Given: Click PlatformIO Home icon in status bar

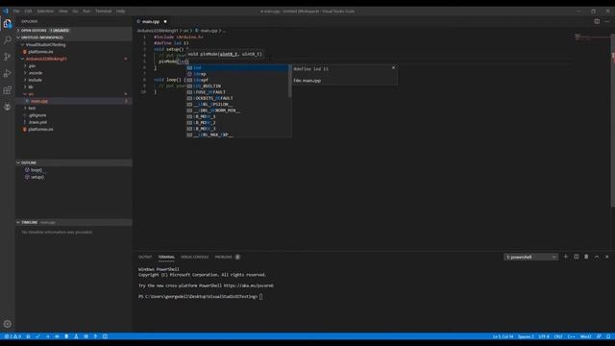Looking at the screenshot, I should tap(28, 336).
